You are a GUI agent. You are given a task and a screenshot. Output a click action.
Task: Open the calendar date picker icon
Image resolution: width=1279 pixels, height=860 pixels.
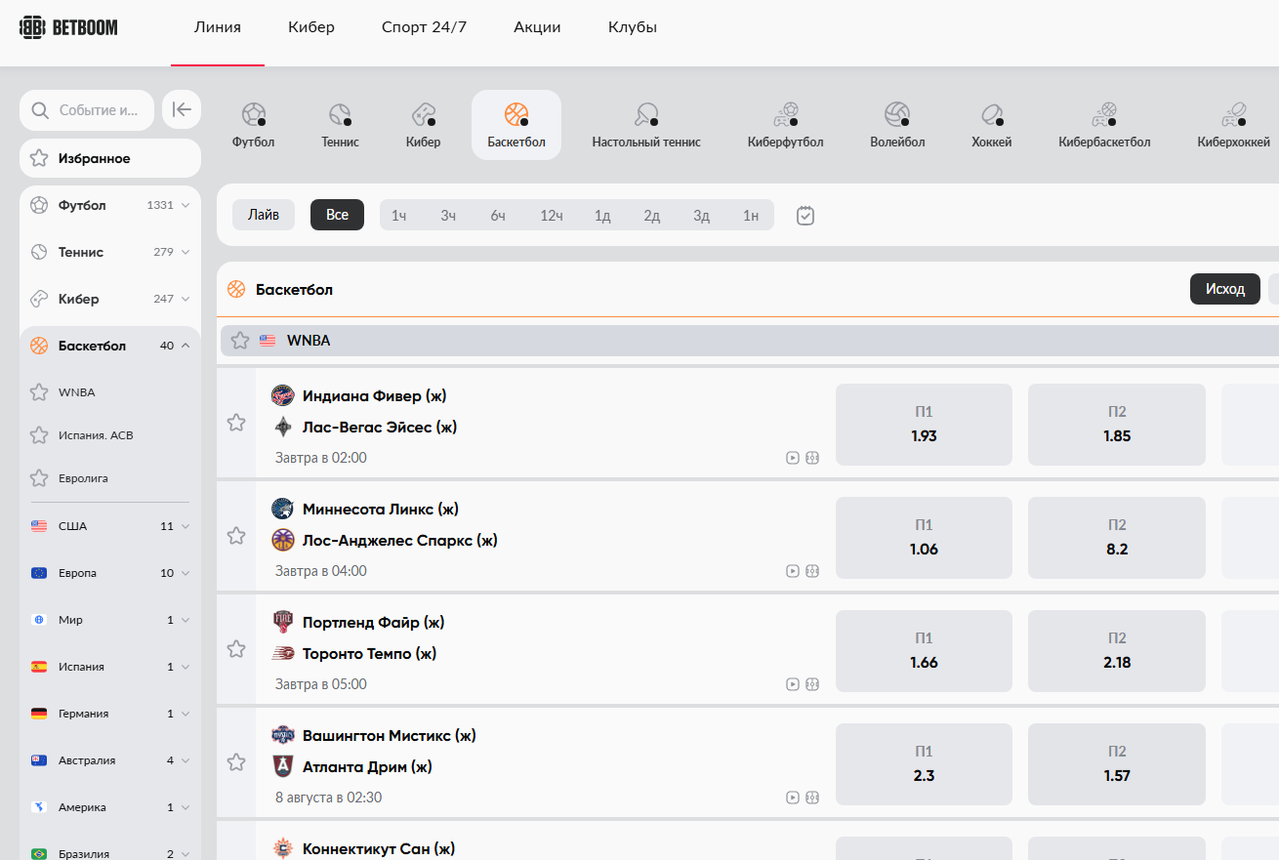pyautogui.click(x=805, y=215)
